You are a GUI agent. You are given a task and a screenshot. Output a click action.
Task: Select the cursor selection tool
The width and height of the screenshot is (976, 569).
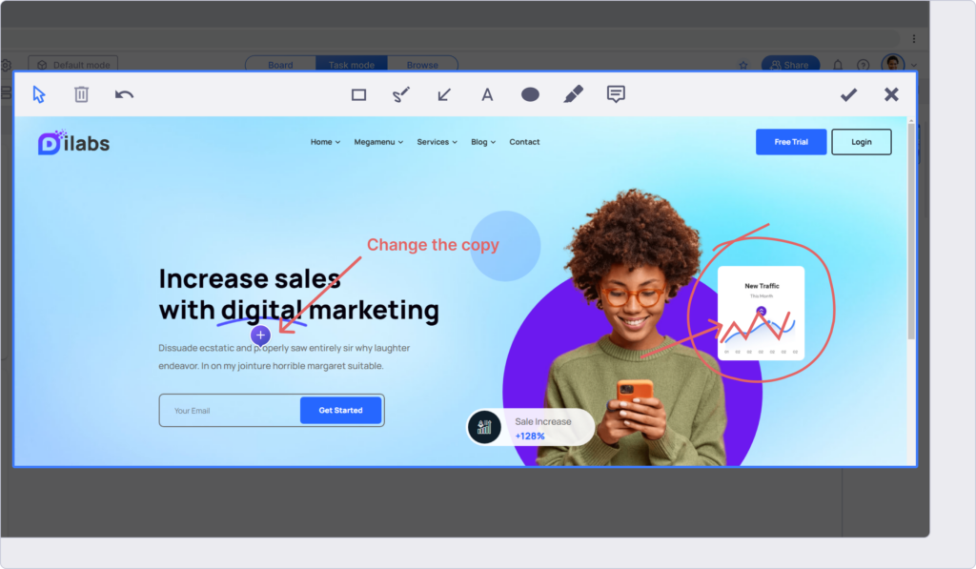[38, 94]
